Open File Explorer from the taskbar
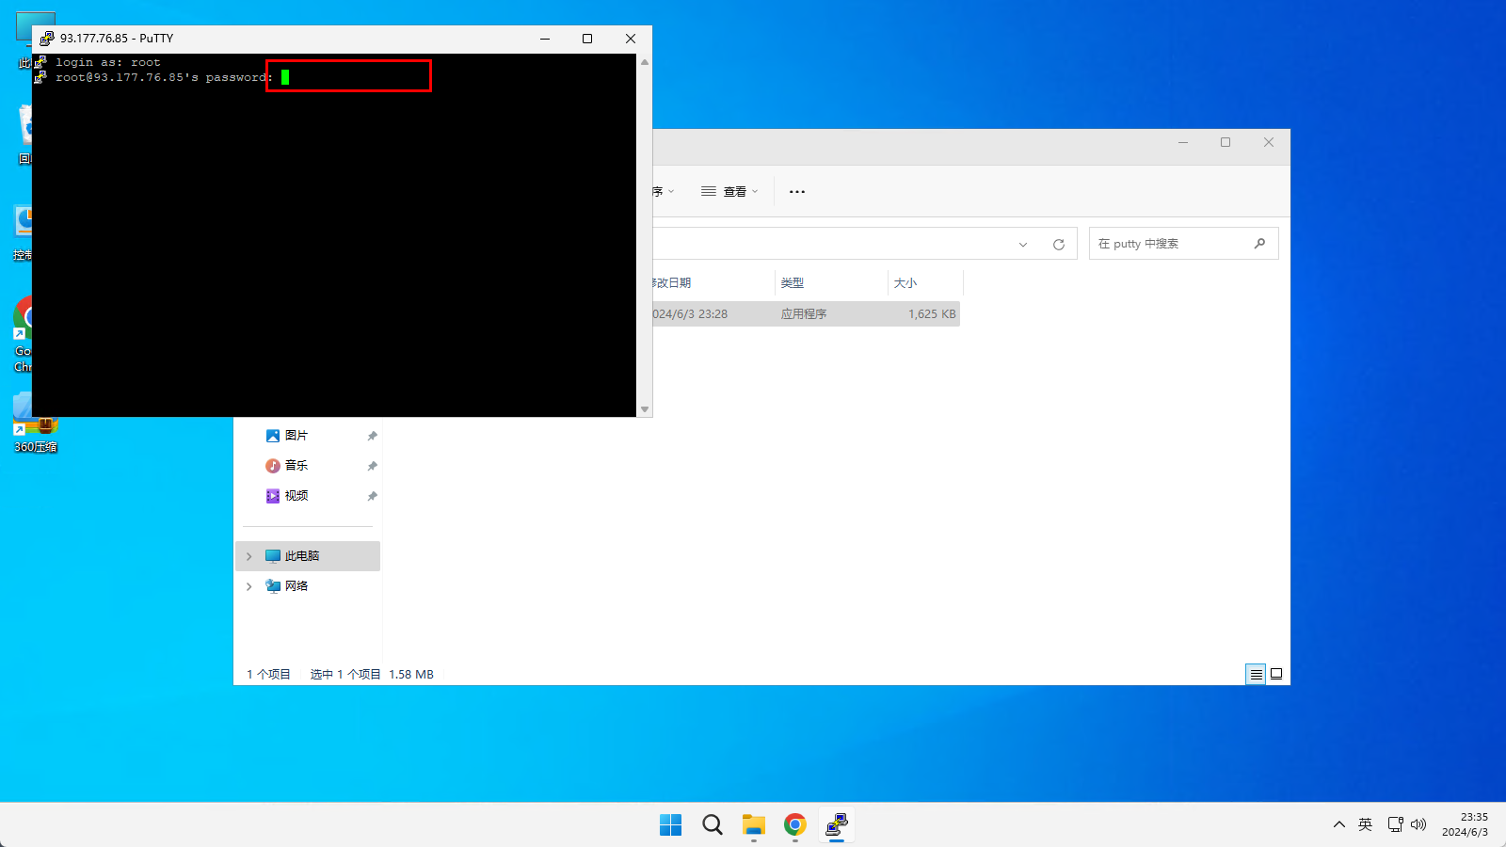This screenshot has height=847, width=1506. [x=754, y=825]
